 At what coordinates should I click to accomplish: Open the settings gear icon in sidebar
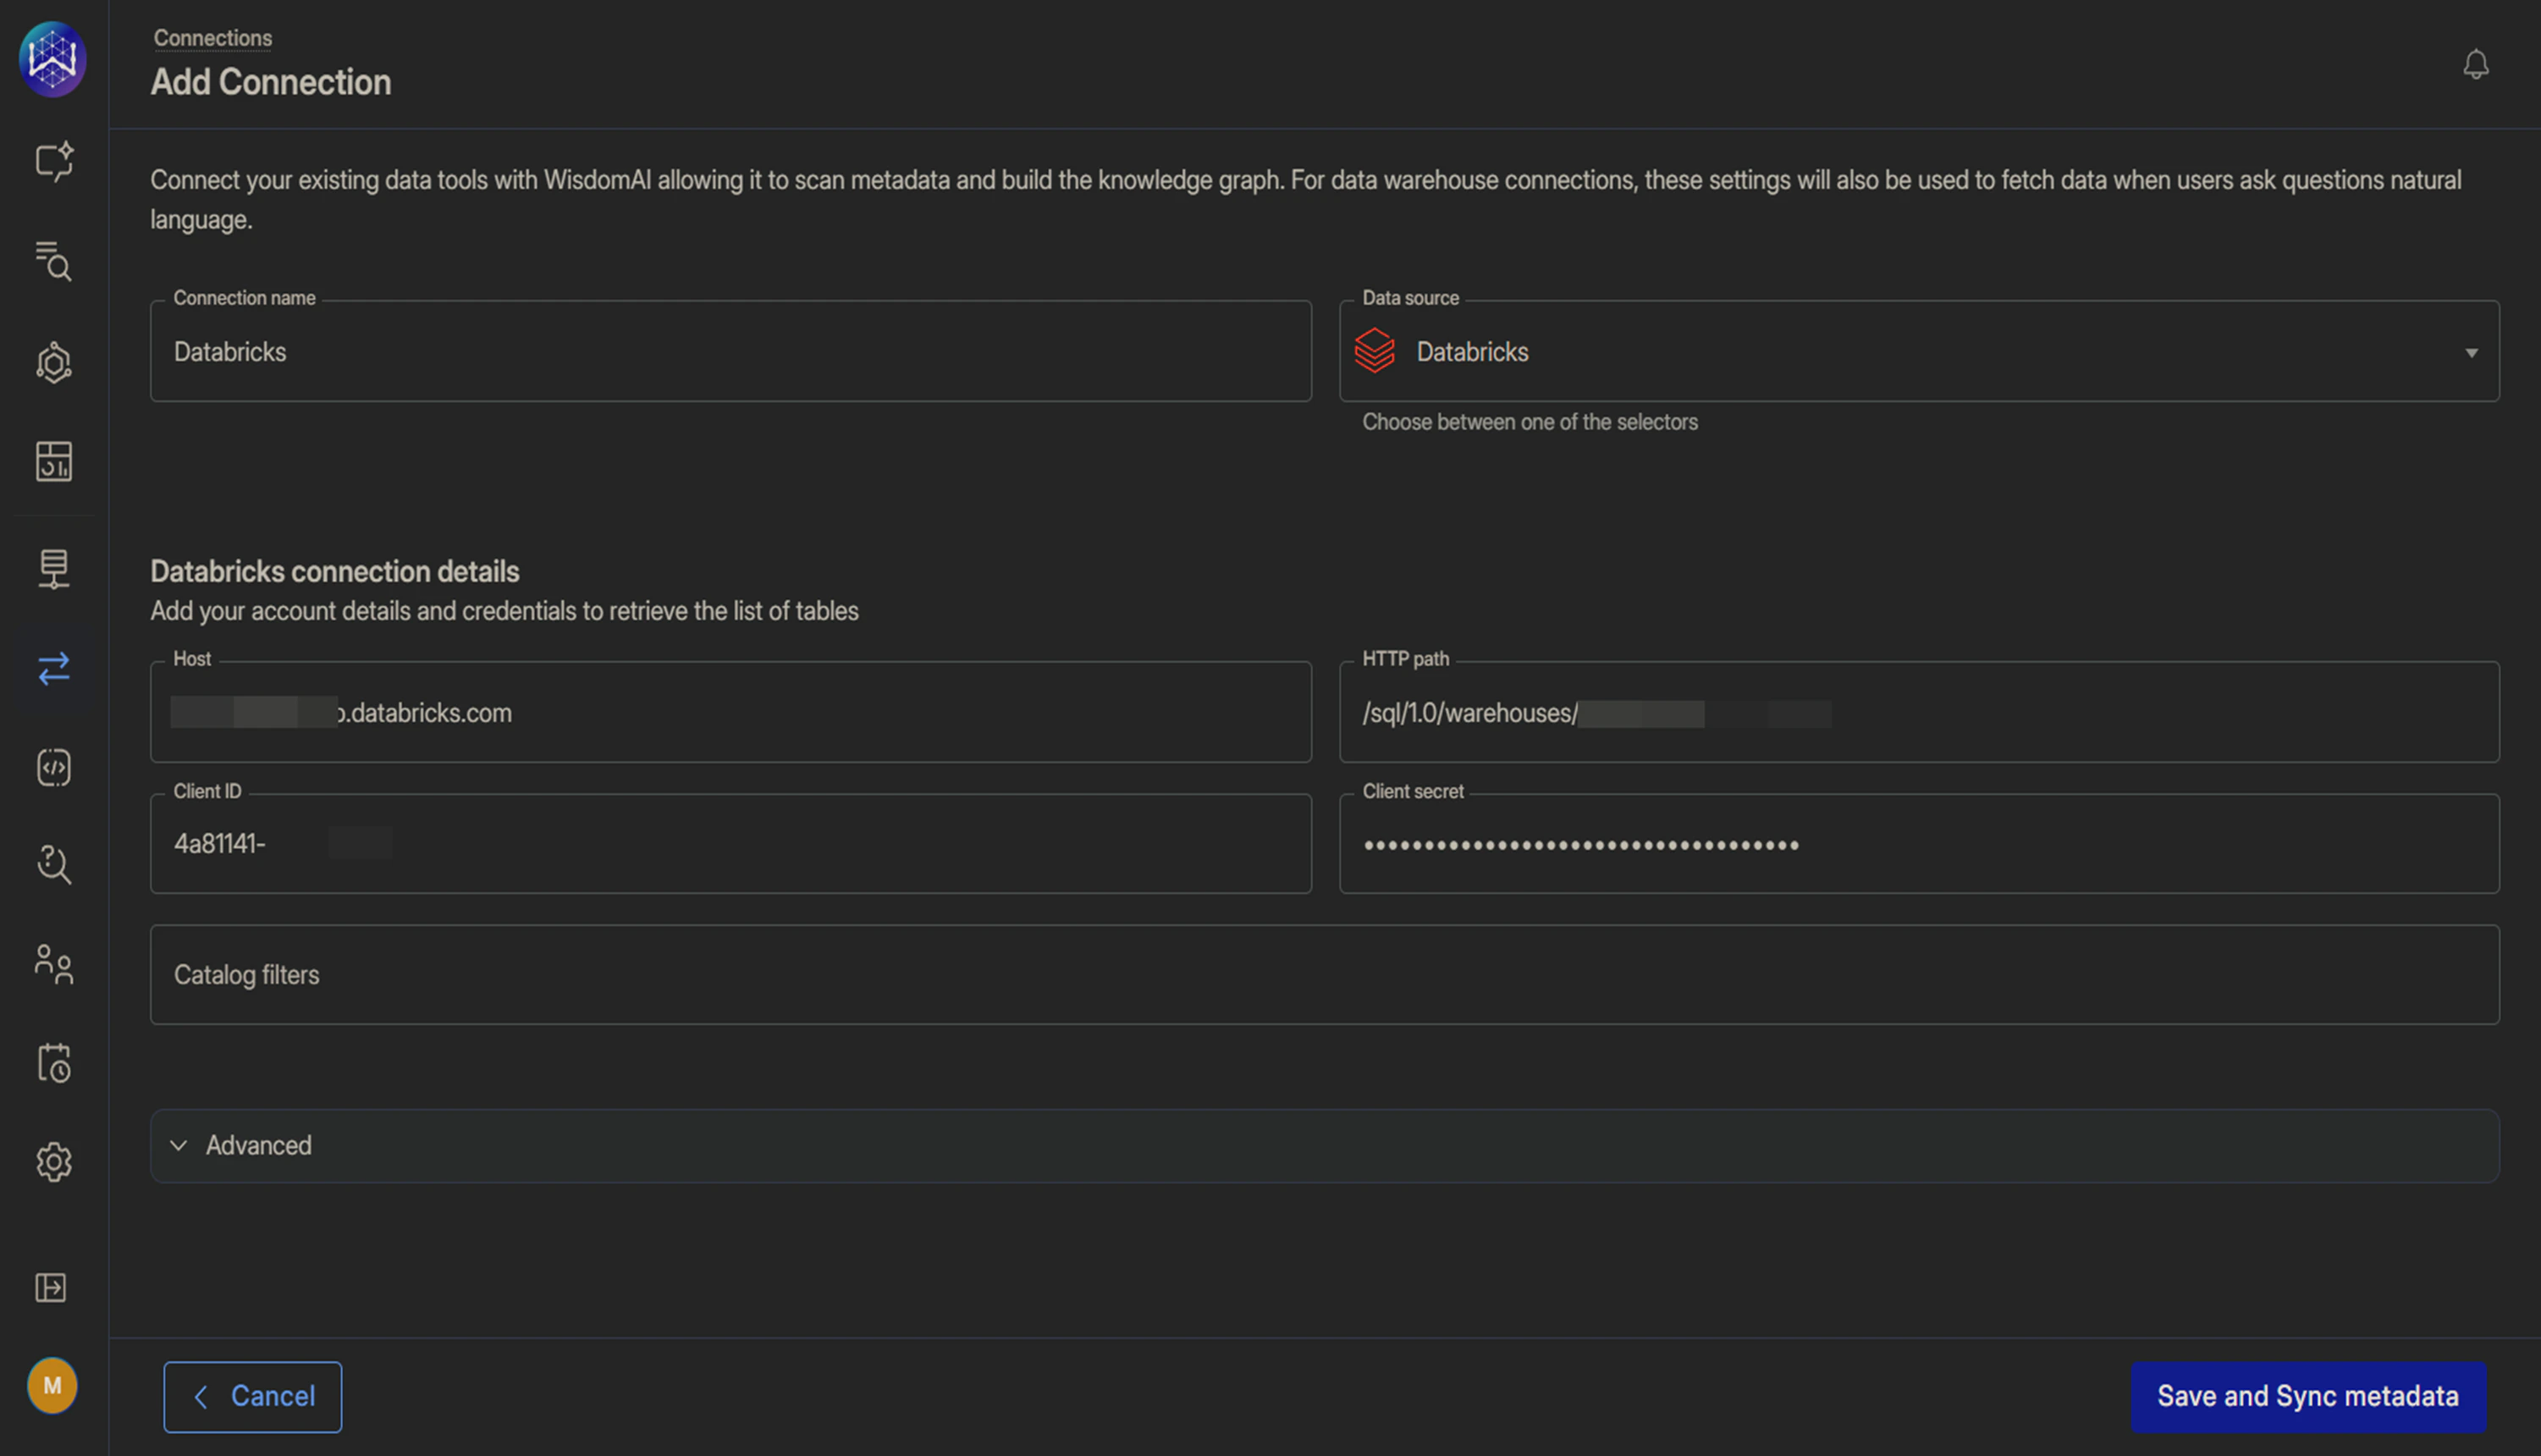[x=54, y=1162]
